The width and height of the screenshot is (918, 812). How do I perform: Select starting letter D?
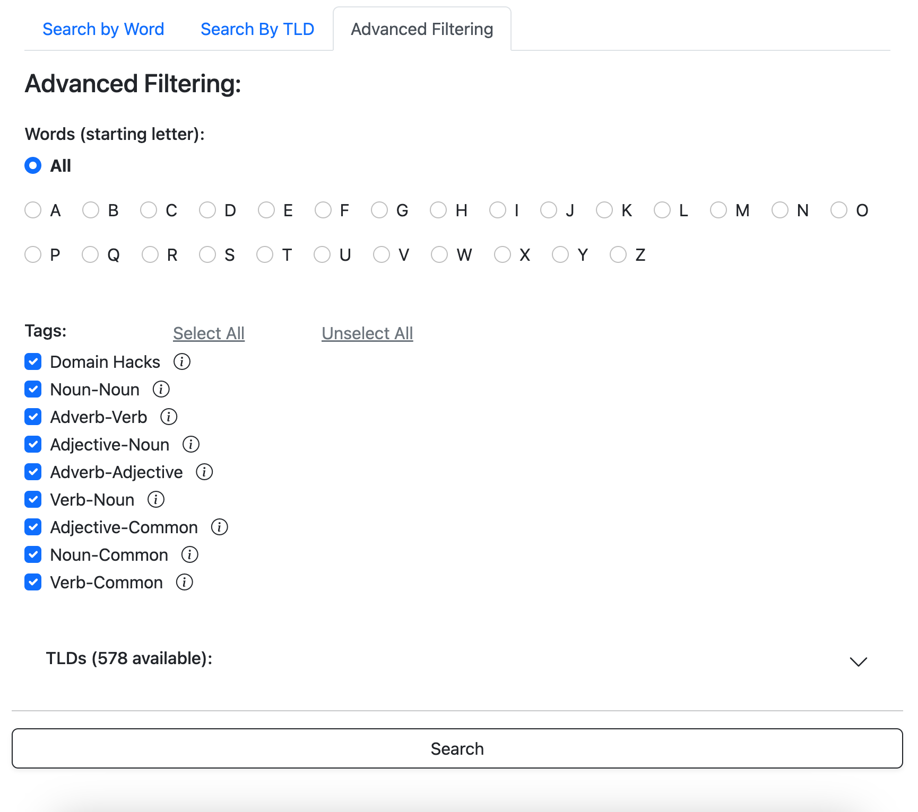pyautogui.click(x=207, y=210)
